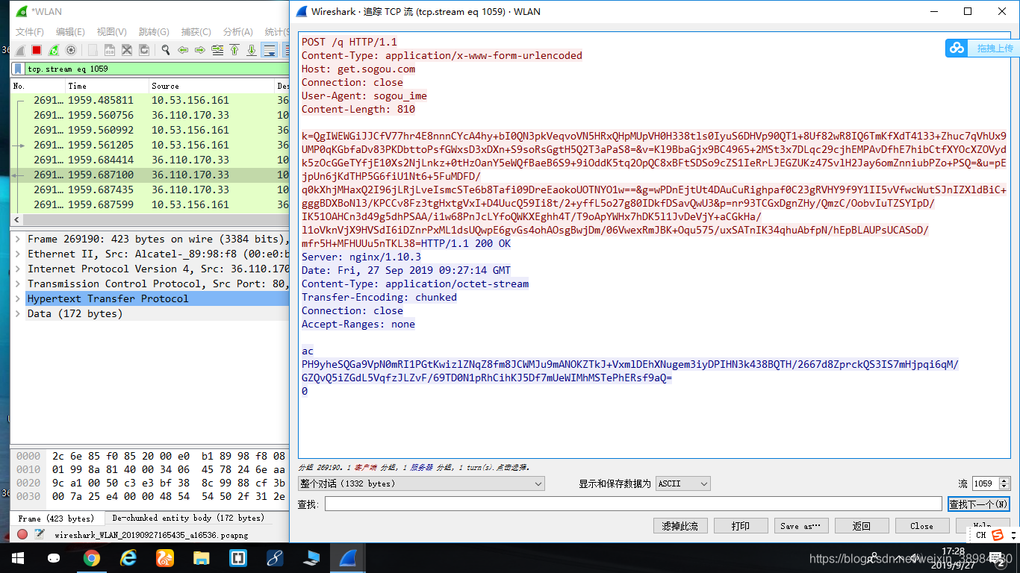Select packet row with time 1959.561205
This screenshot has width=1020, height=573.
coord(150,145)
